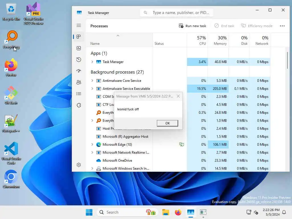Select the Microsoft OneDrive process
This screenshot has width=292, height=219.
117,160
